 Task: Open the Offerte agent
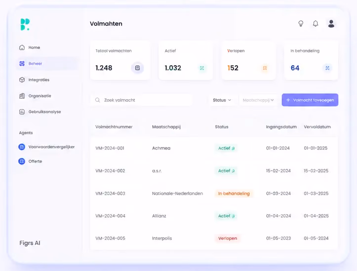tap(30, 161)
